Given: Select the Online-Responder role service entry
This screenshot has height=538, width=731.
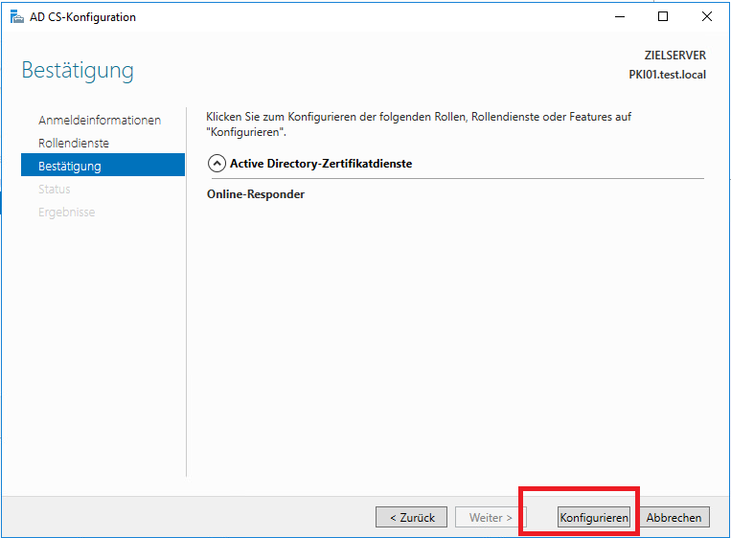Looking at the screenshot, I should tap(256, 194).
